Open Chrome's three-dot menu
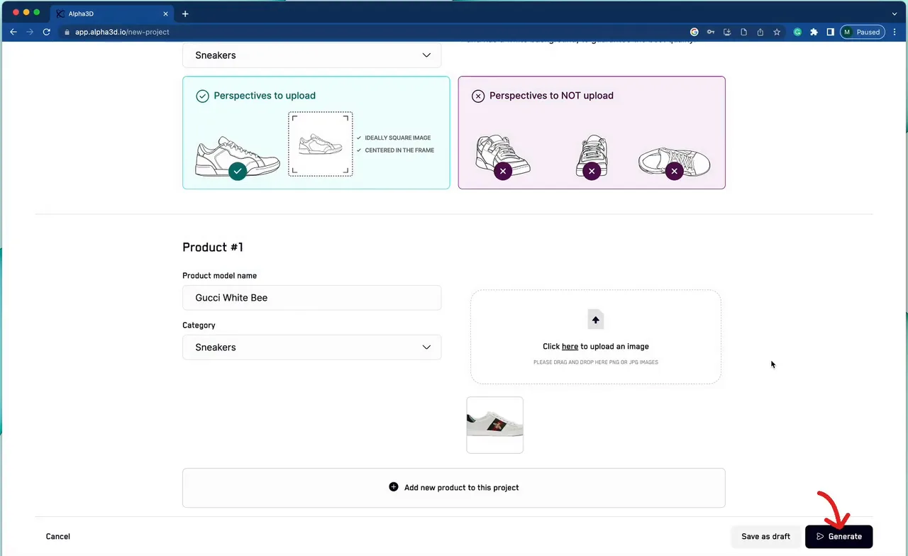Viewport: 908px width, 556px height. click(x=894, y=32)
